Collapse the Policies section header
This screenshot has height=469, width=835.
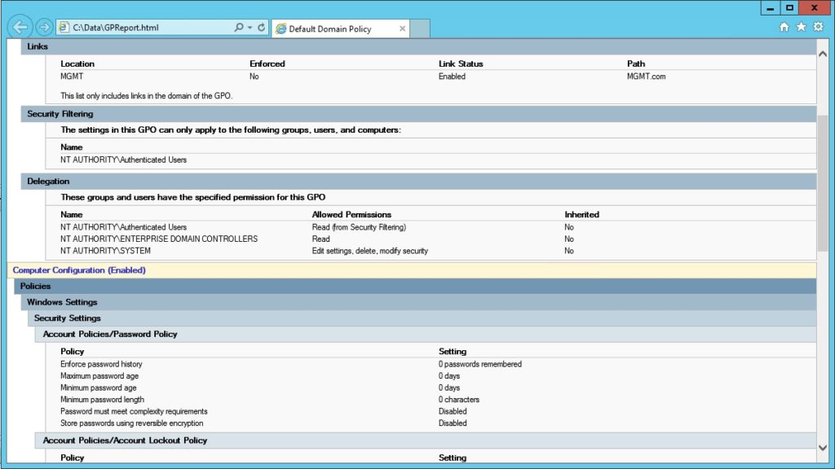point(415,286)
